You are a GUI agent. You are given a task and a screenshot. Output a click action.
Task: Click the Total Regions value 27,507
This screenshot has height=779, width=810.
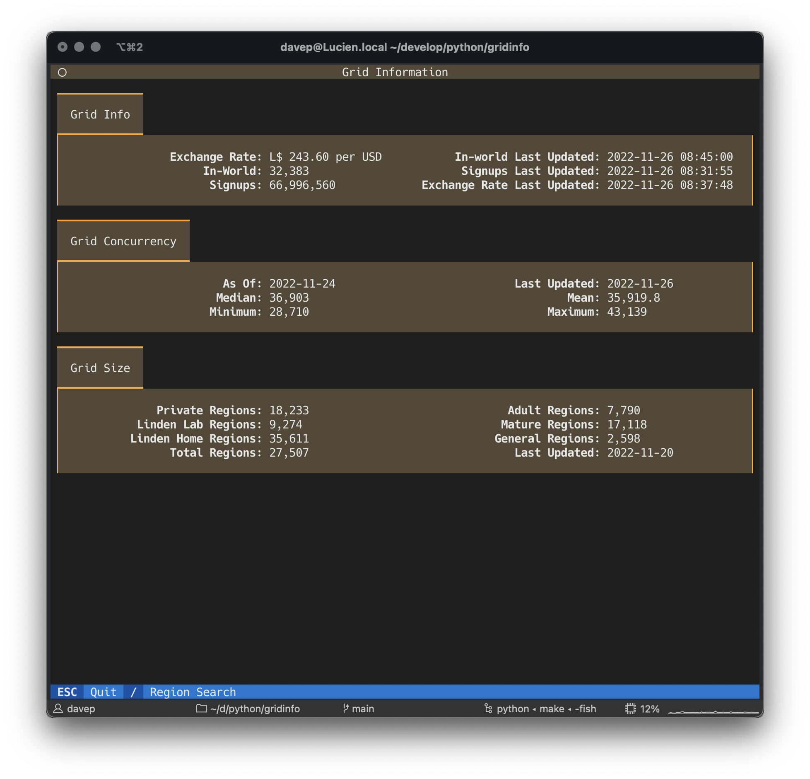click(289, 452)
